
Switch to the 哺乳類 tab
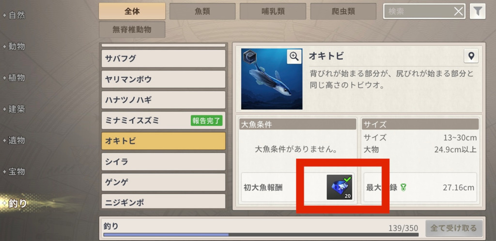coord(273,12)
